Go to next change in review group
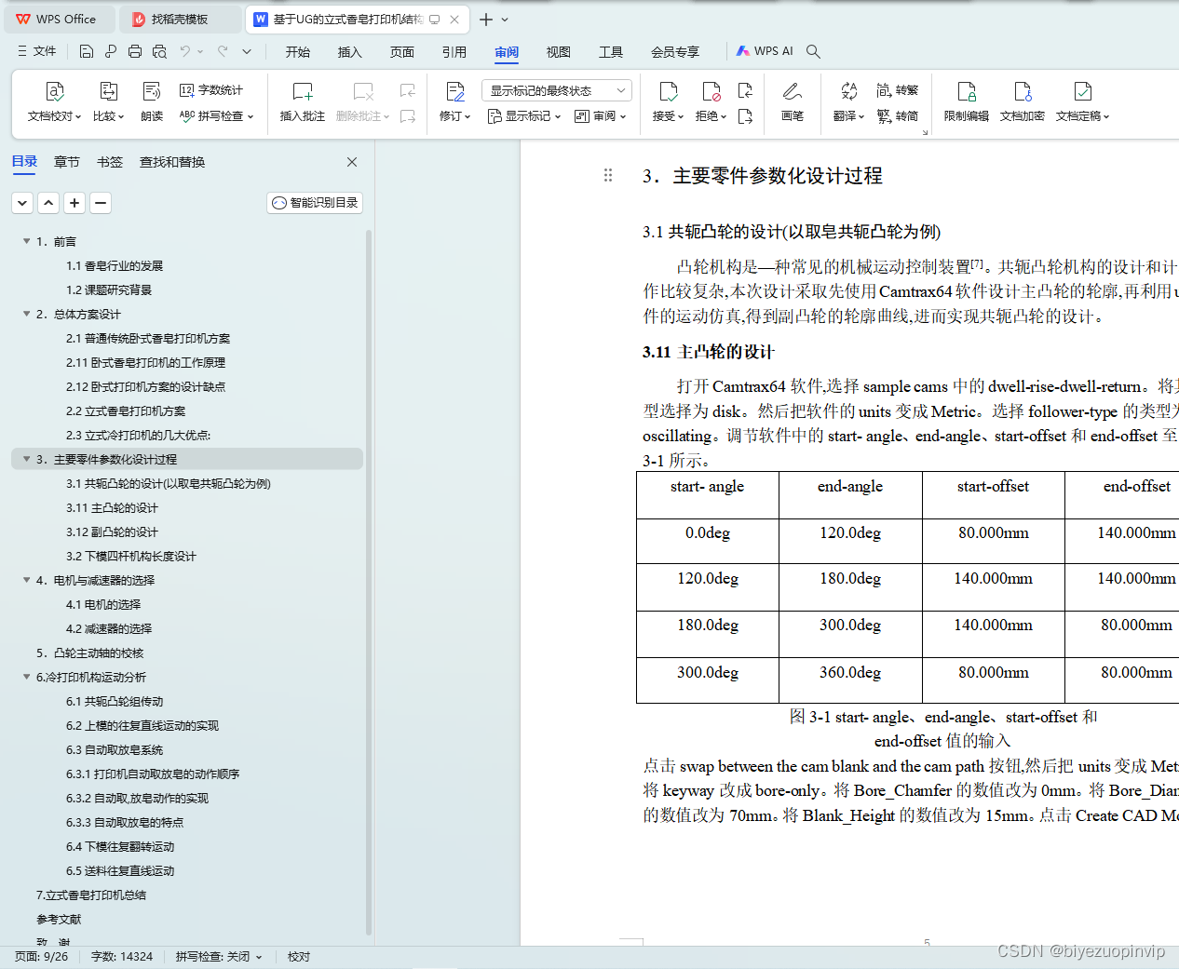The width and height of the screenshot is (1179, 969). [745, 116]
